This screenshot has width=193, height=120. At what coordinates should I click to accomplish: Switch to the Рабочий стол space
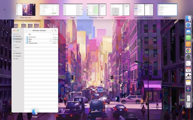(26, 10)
